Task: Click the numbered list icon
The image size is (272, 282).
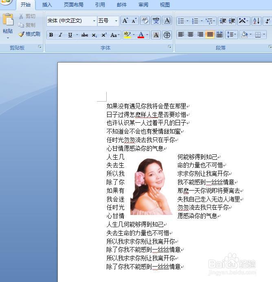Action: [x=195, y=21]
